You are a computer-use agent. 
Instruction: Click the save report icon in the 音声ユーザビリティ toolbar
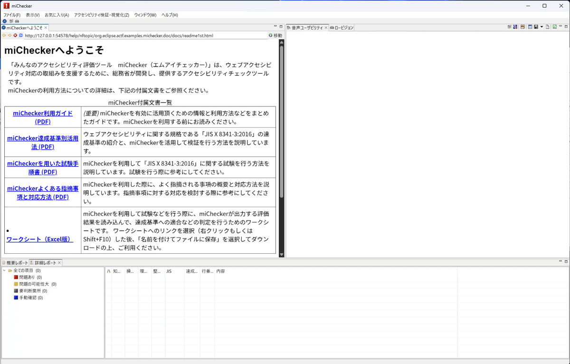click(536, 26)
